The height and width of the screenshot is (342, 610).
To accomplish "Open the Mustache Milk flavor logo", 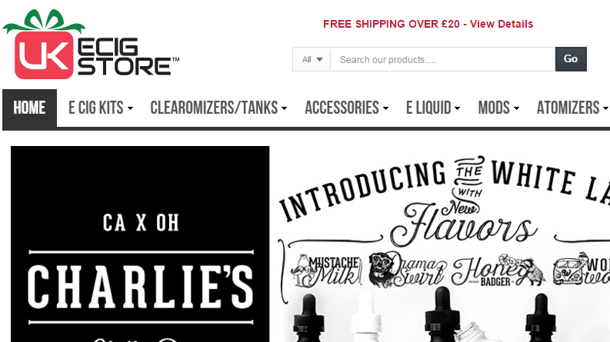I will (326, 270).
